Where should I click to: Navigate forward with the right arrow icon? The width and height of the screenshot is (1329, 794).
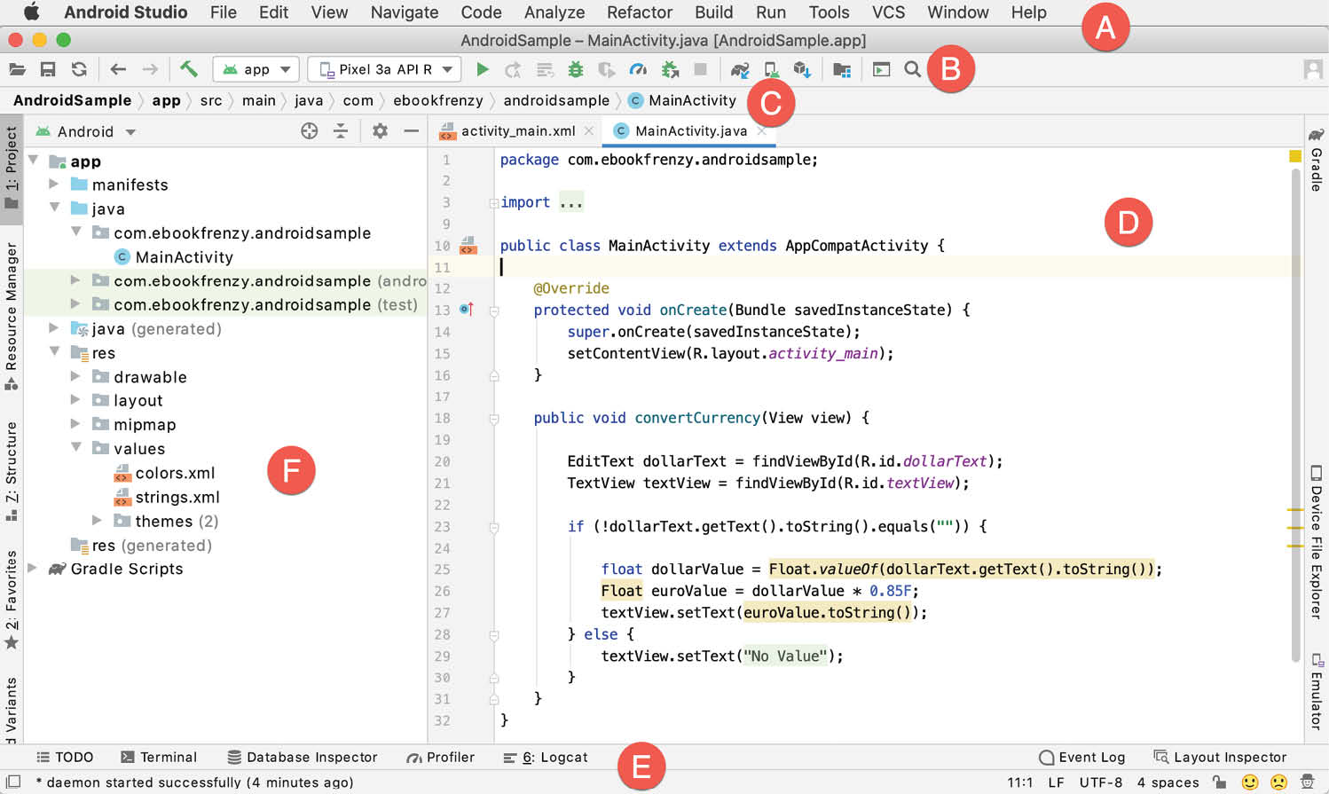(150, 69)
